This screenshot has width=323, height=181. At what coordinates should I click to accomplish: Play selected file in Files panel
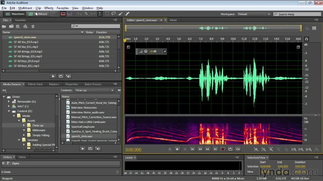pyautogui.click(x=53, y=76)
